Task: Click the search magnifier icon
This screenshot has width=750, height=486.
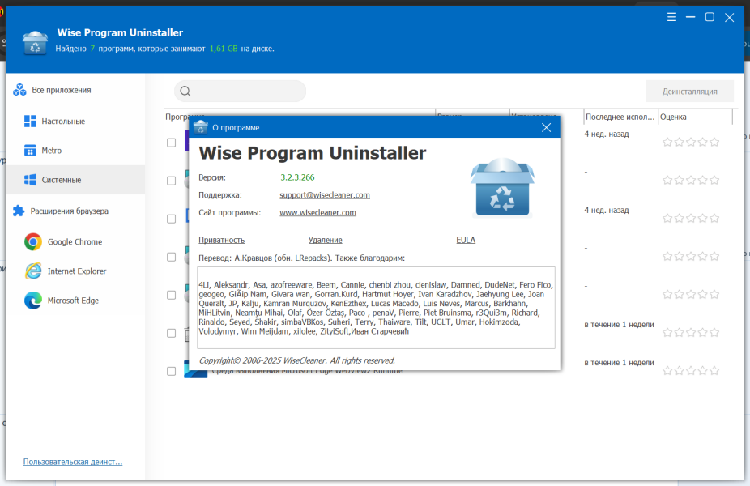Action: (x=185, y=92)
